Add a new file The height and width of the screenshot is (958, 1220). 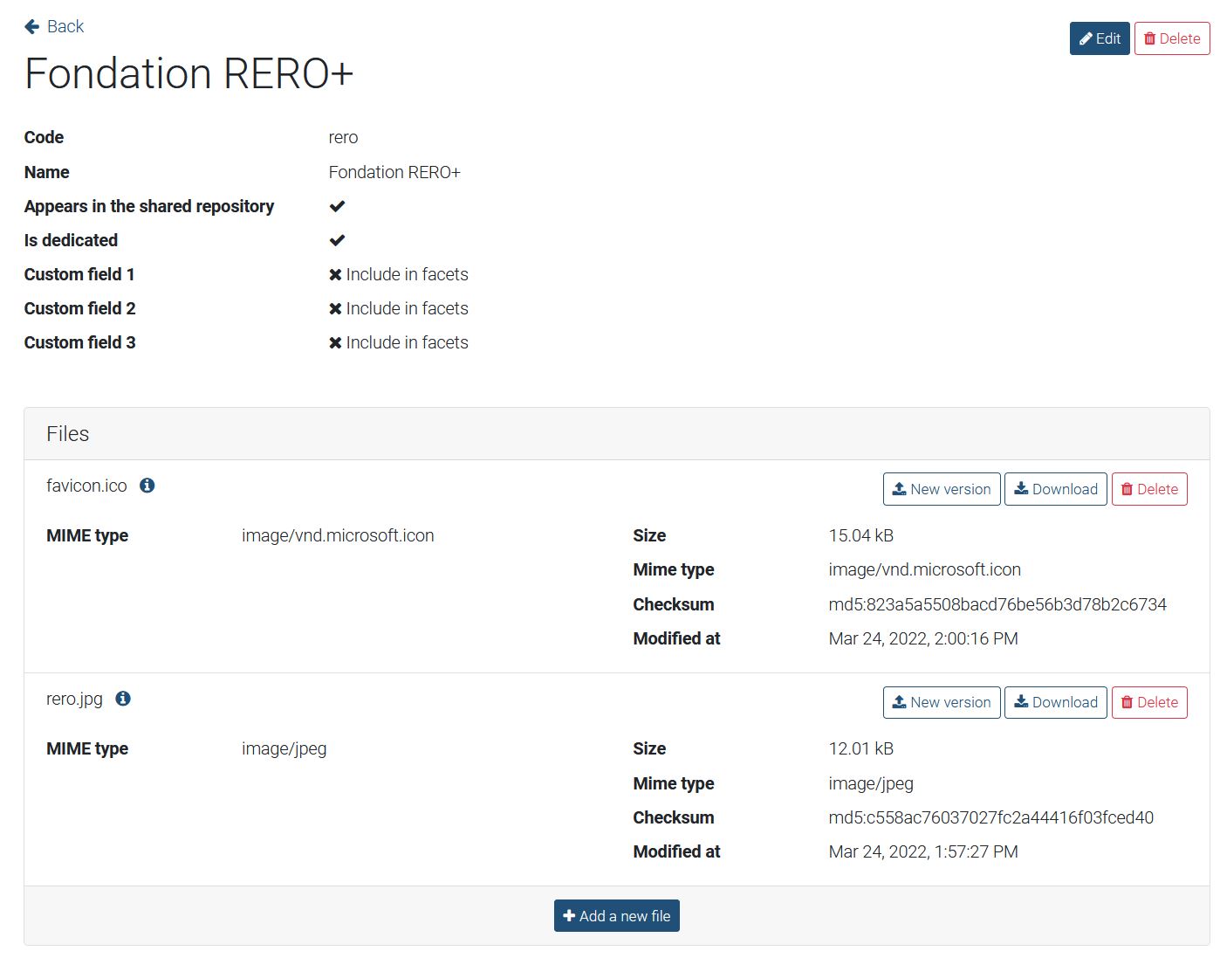(x=617, y=916)
